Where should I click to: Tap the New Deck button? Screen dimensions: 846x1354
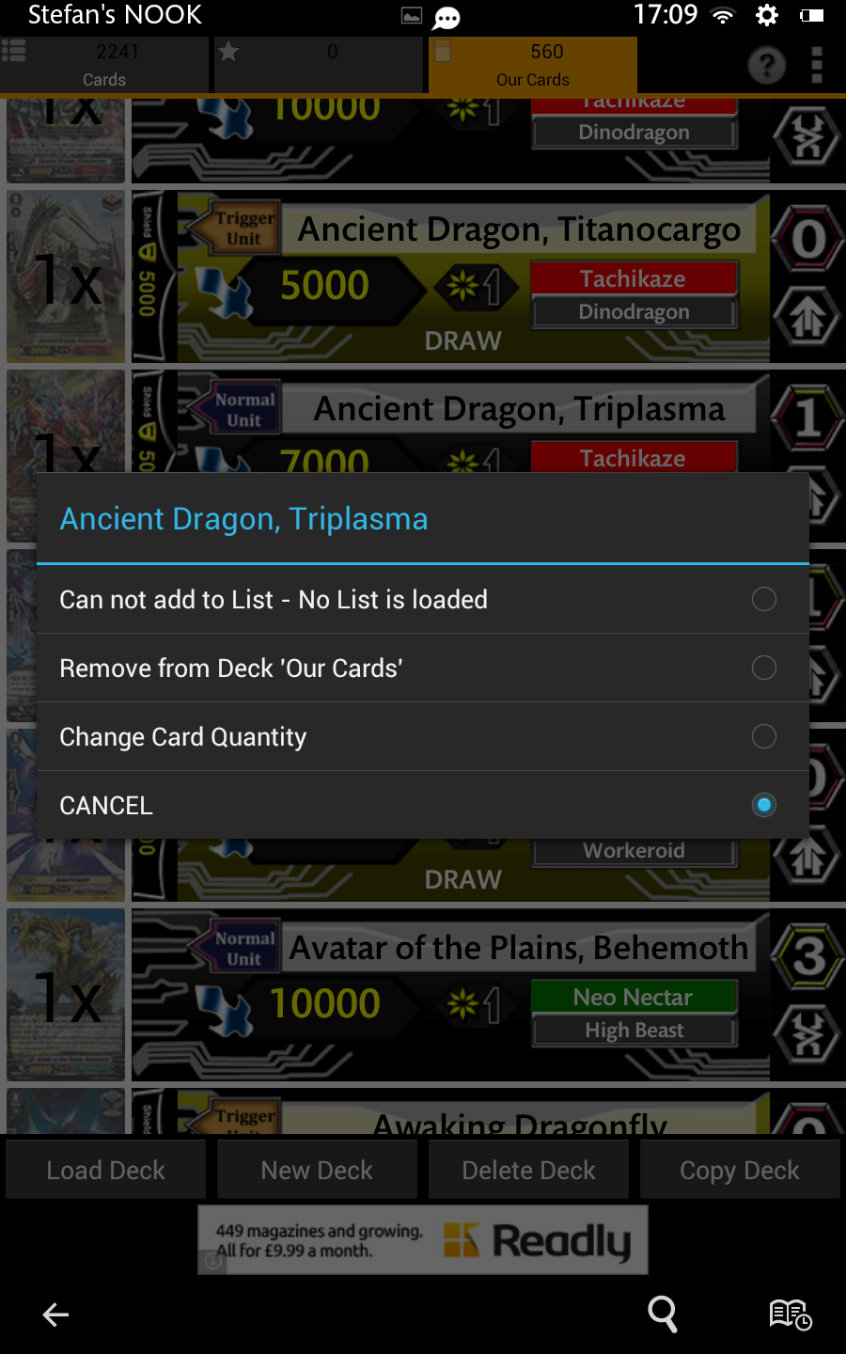317,1170
